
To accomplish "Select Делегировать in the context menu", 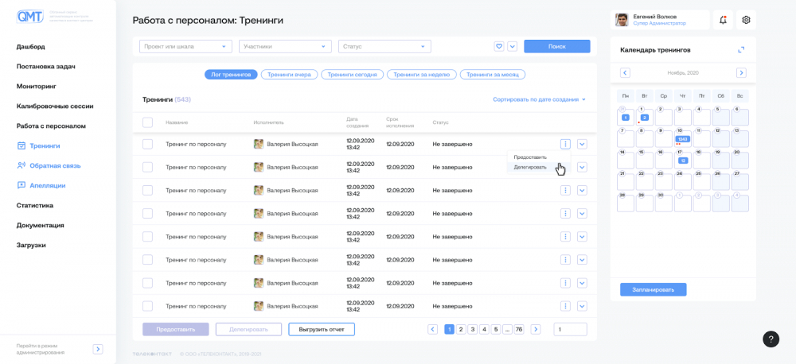I will (530, 168).
